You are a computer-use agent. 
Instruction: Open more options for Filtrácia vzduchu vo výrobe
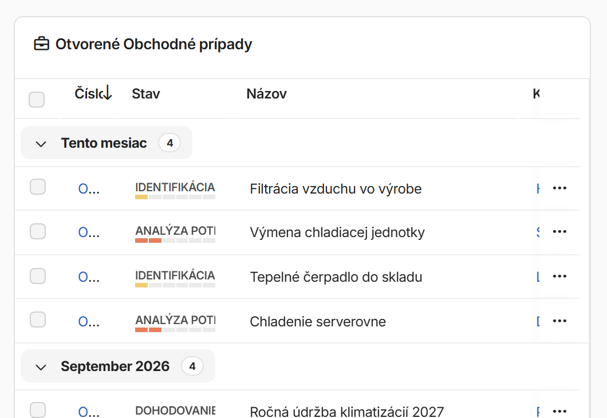559,188
